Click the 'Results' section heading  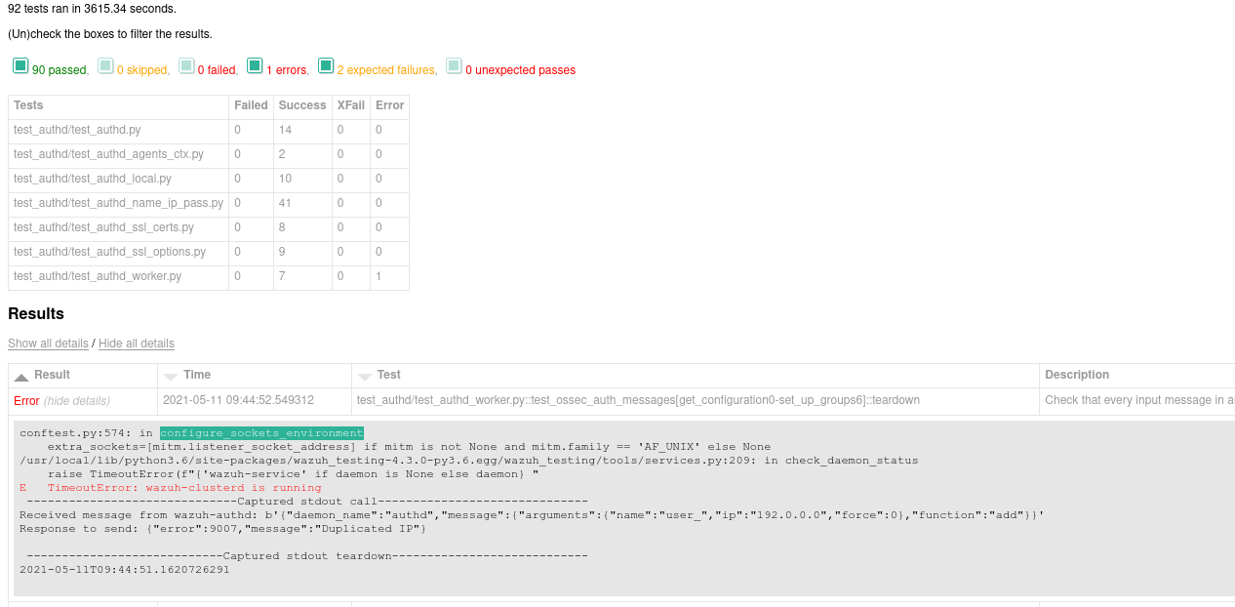(36, 313)
